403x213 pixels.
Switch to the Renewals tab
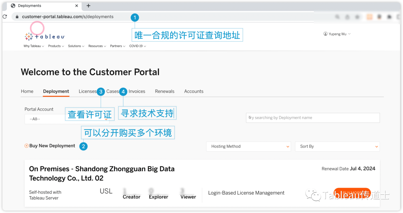pyautogui.click(x=165, y=91)
